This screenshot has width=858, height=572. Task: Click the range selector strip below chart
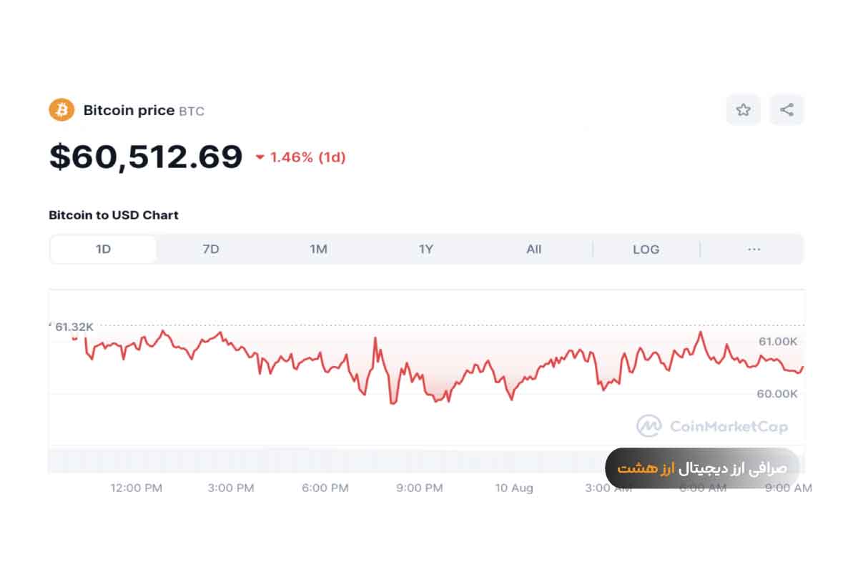pos(426,460)
